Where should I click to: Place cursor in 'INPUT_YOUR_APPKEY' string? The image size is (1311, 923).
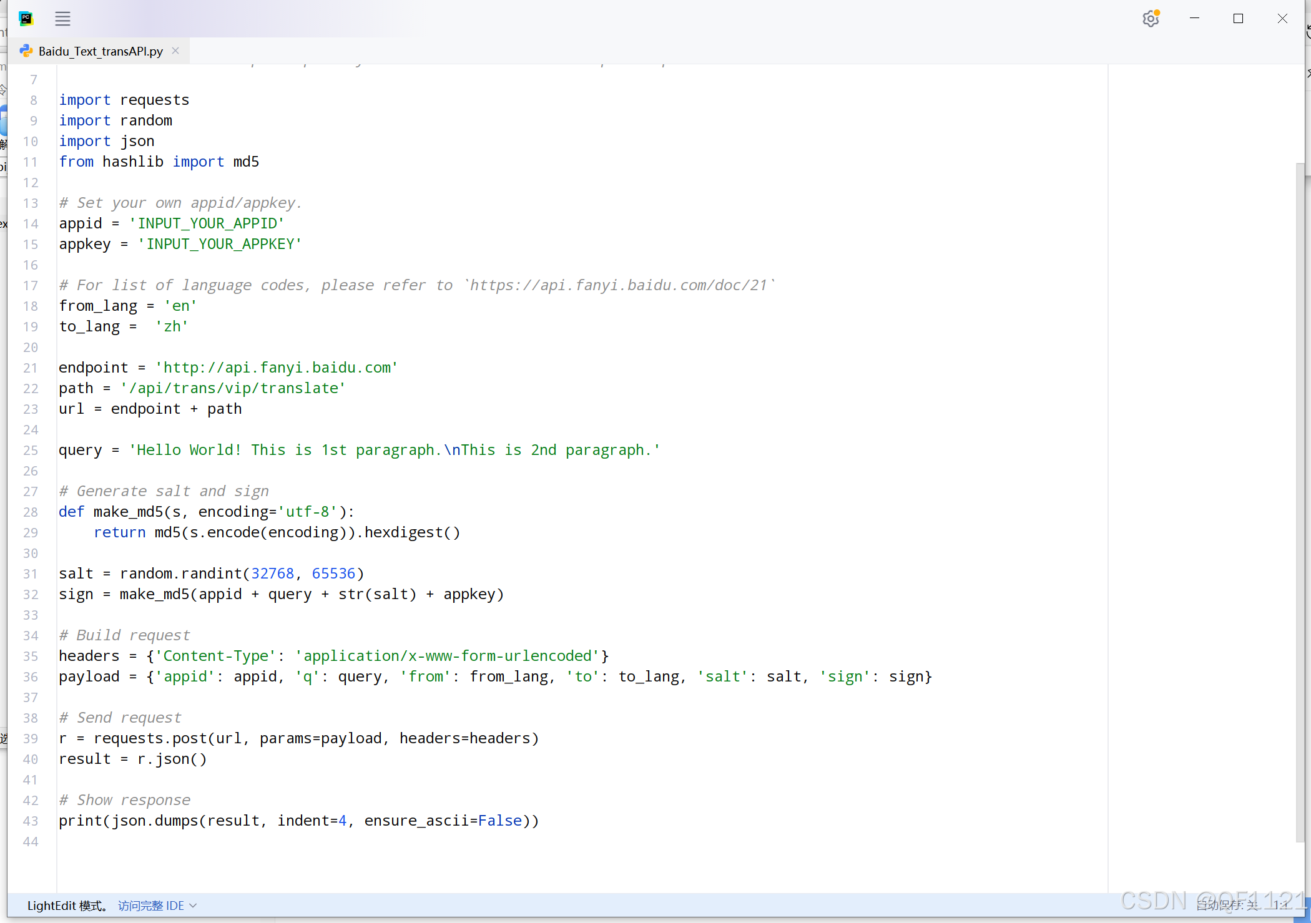point(220,244)
